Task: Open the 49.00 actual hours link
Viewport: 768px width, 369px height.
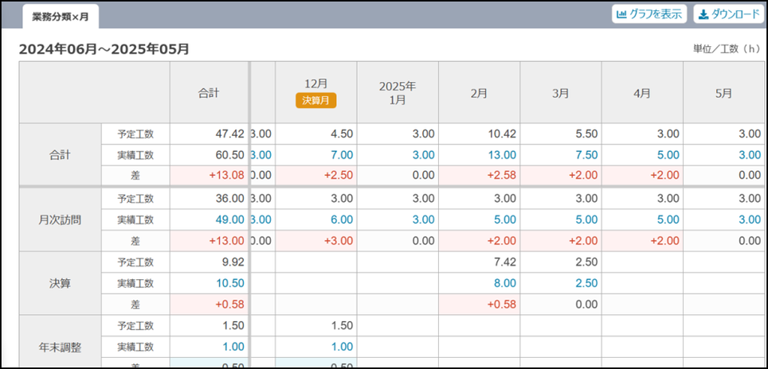Action: point(227,219)
